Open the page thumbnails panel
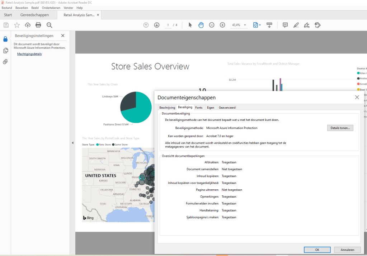 tap(5, 51)
